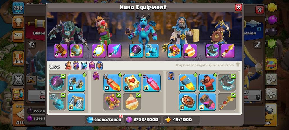Upgrade the level 8 Noble Iron
289x130 pixels.
point(76,83)
